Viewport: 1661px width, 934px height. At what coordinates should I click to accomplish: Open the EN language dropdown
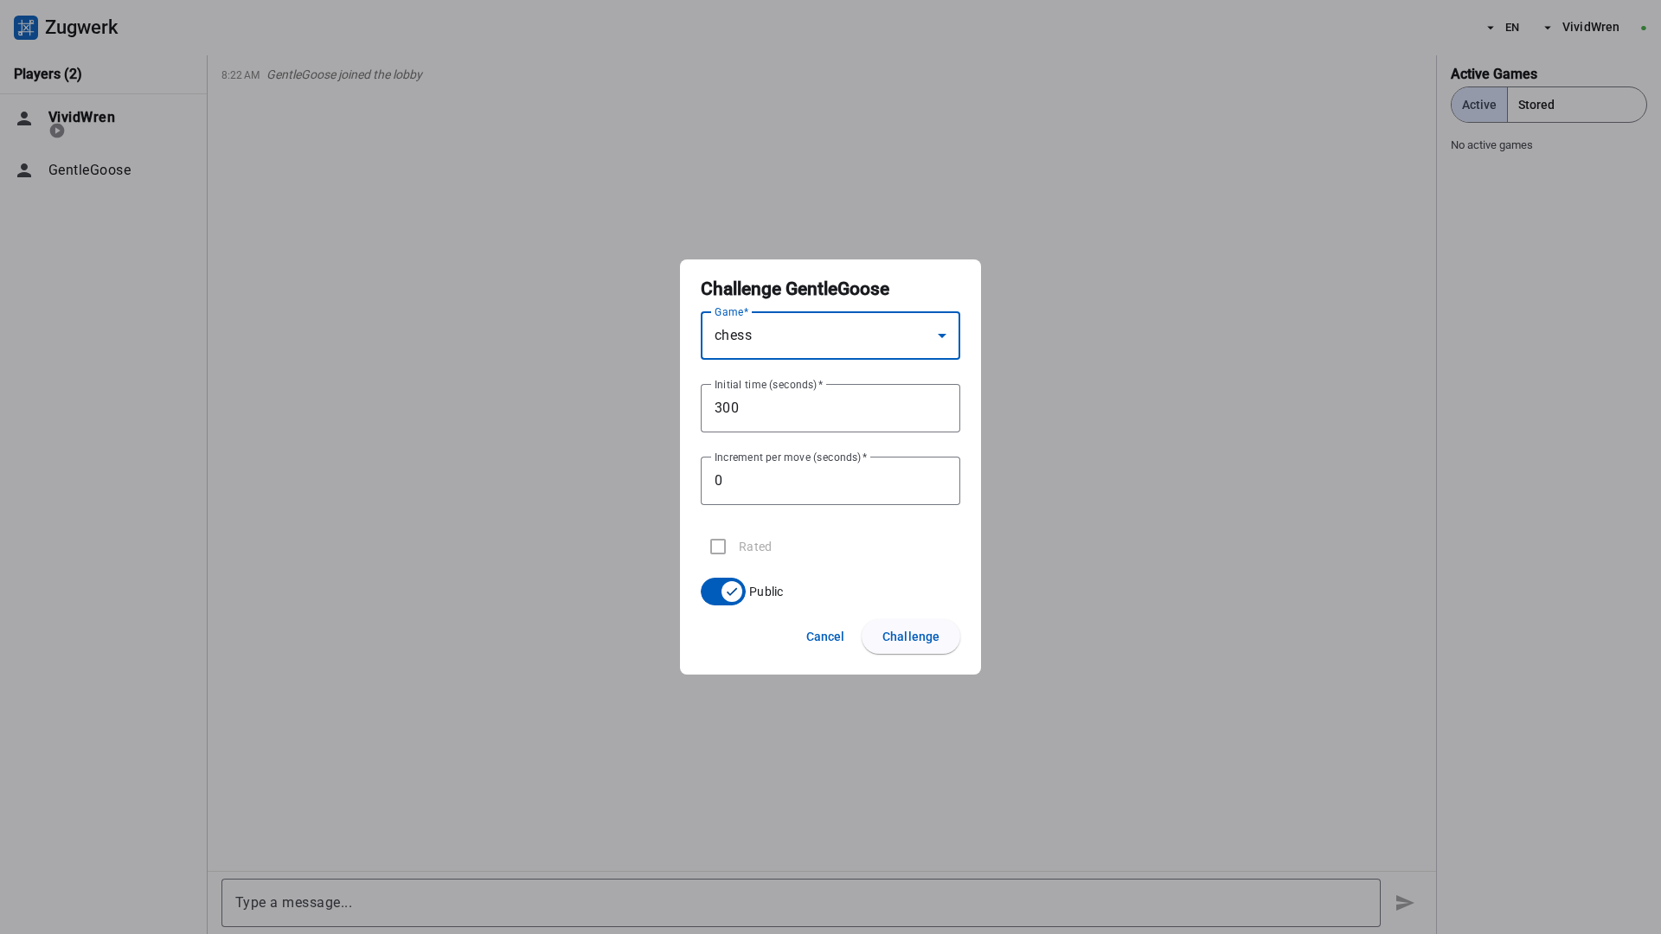point(1503,28)
